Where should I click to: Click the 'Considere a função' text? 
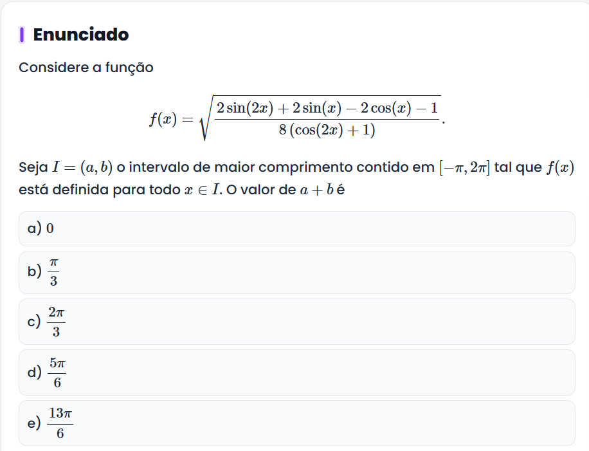click(x=86, y=68)
